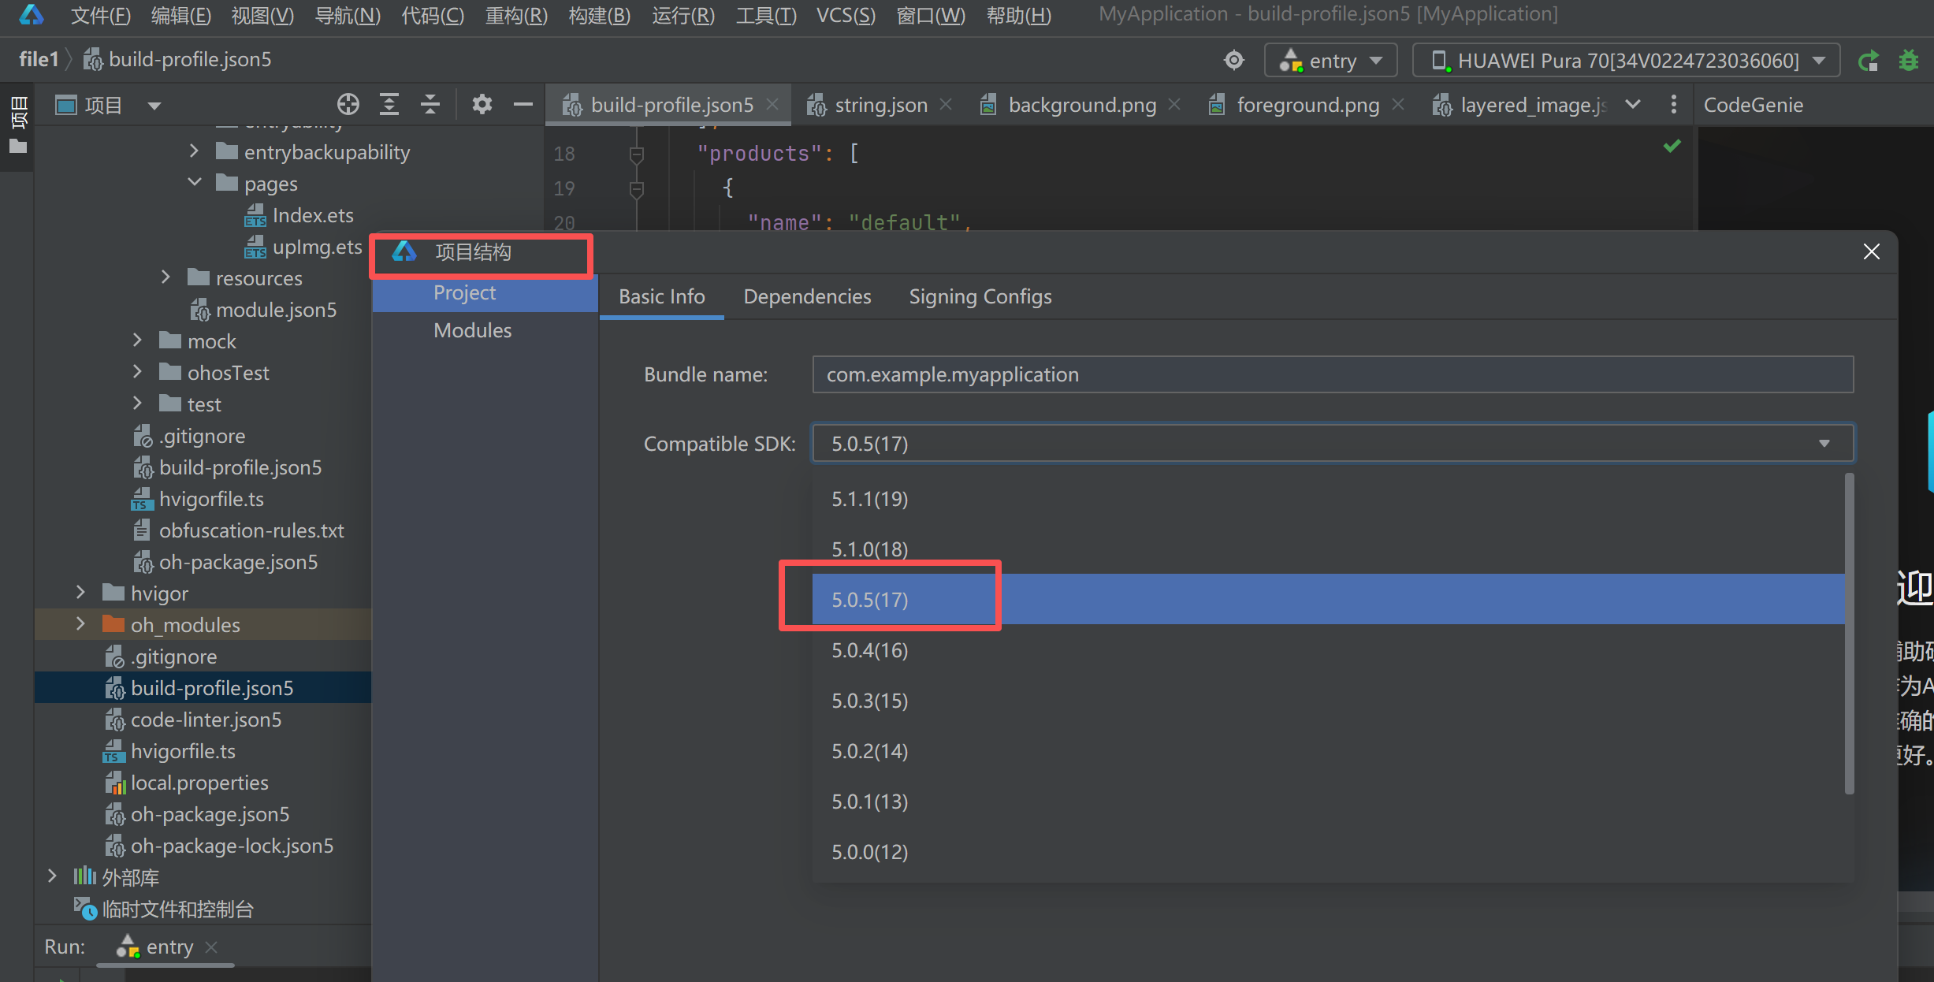Click the locate device target icon

[1233, 60]
